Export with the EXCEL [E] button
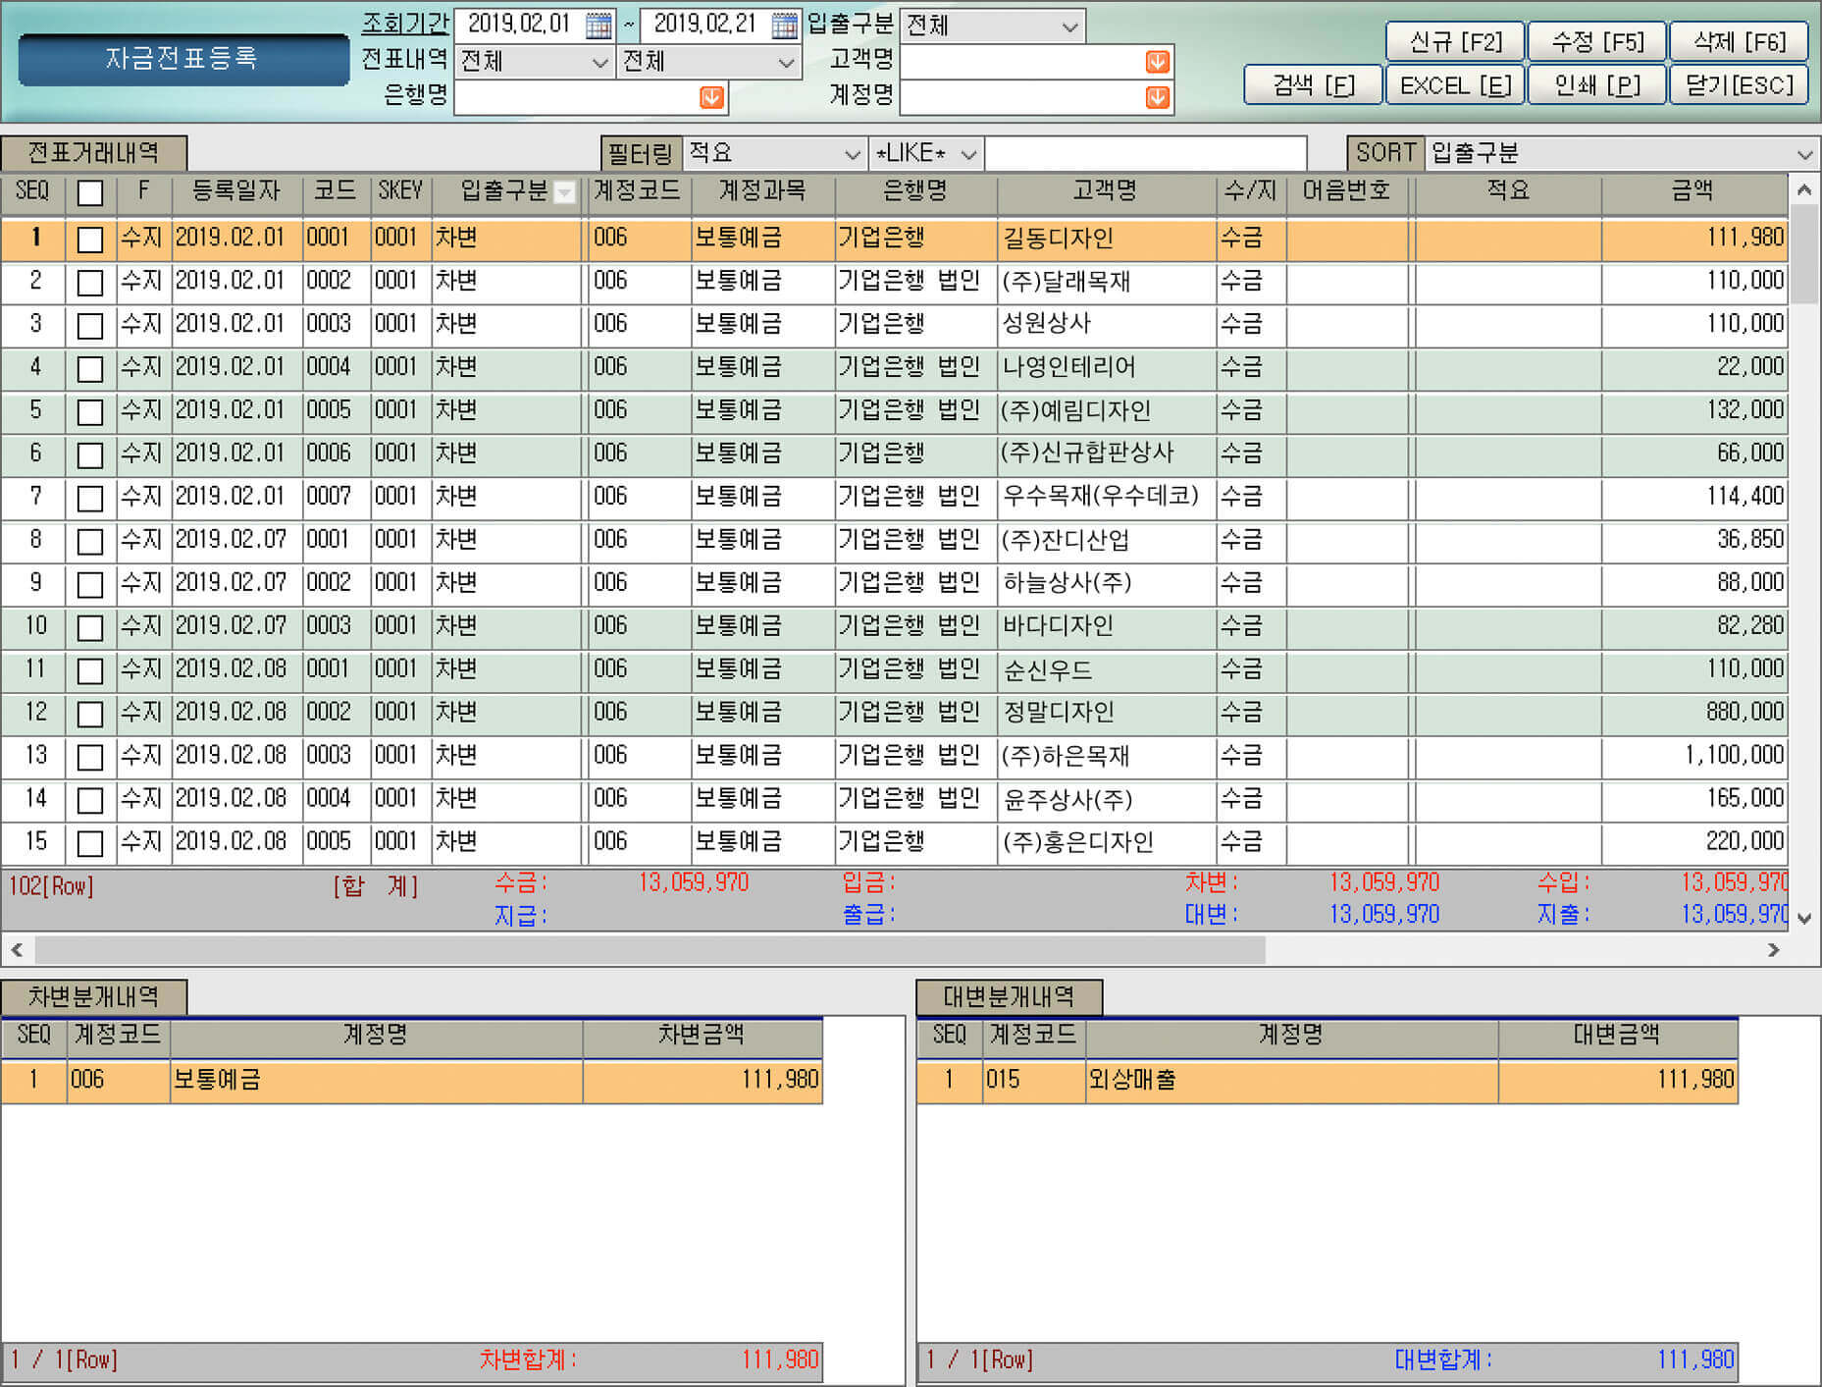1822x1387 pixels. click(x=1455, y=85)
